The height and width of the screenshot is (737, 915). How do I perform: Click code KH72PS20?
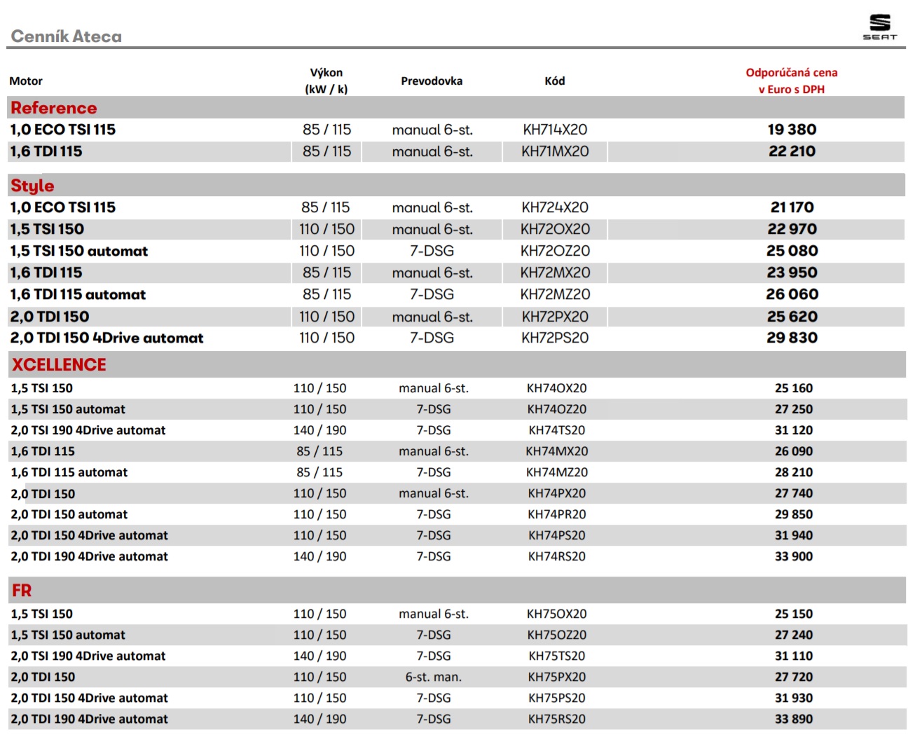(555, 338)
